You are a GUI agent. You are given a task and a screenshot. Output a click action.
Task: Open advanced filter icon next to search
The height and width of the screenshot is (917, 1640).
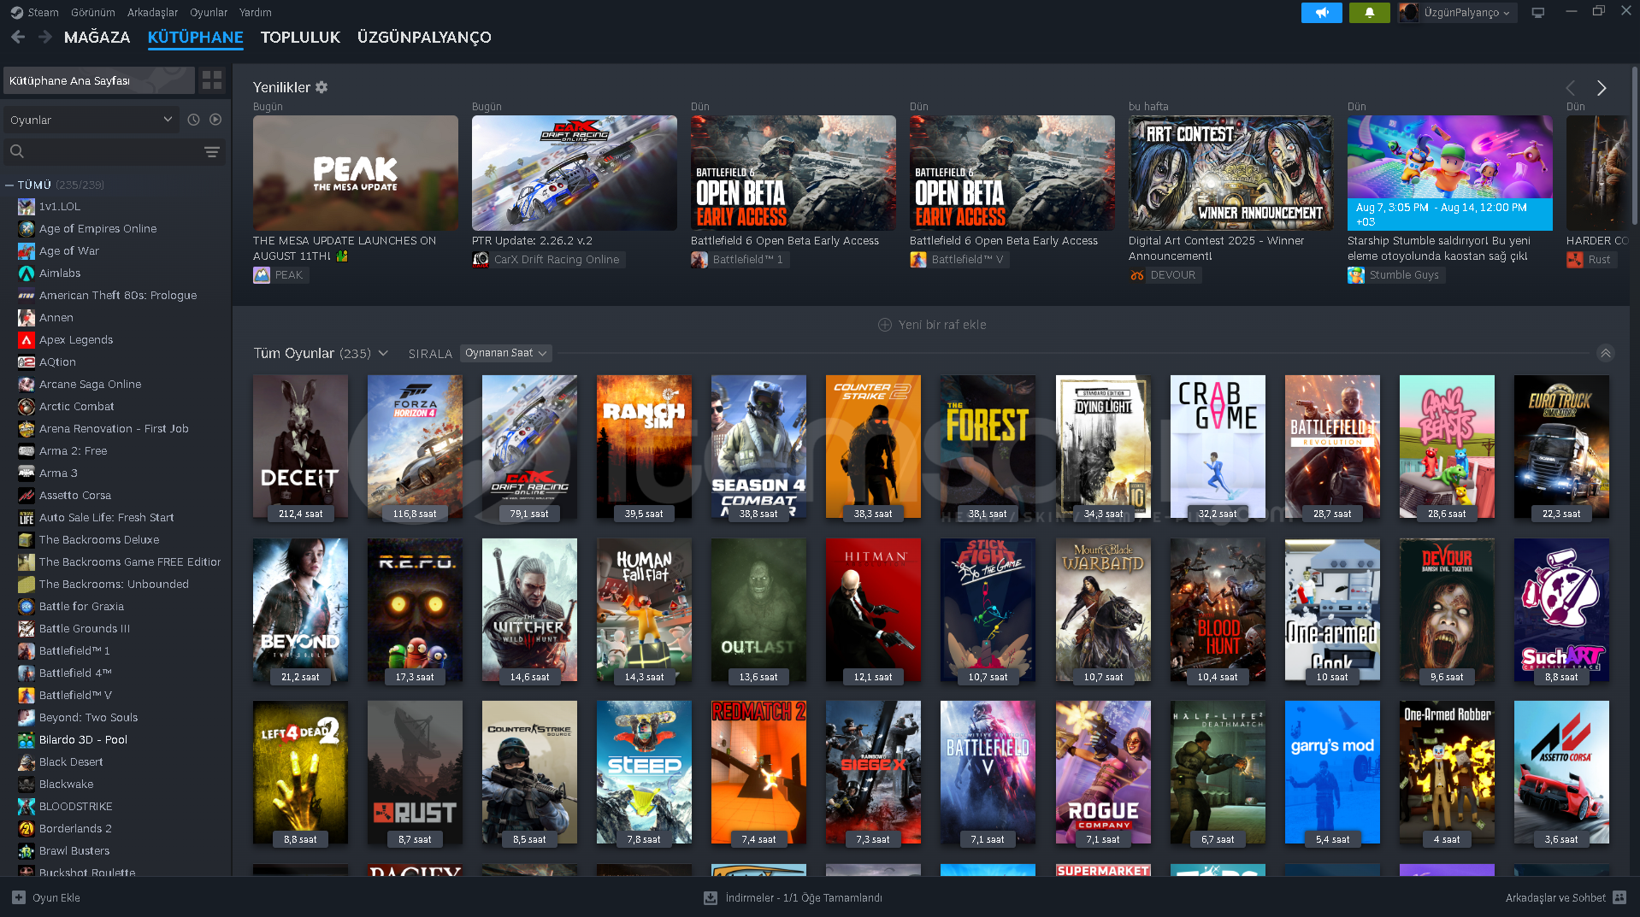coord(212,151)
